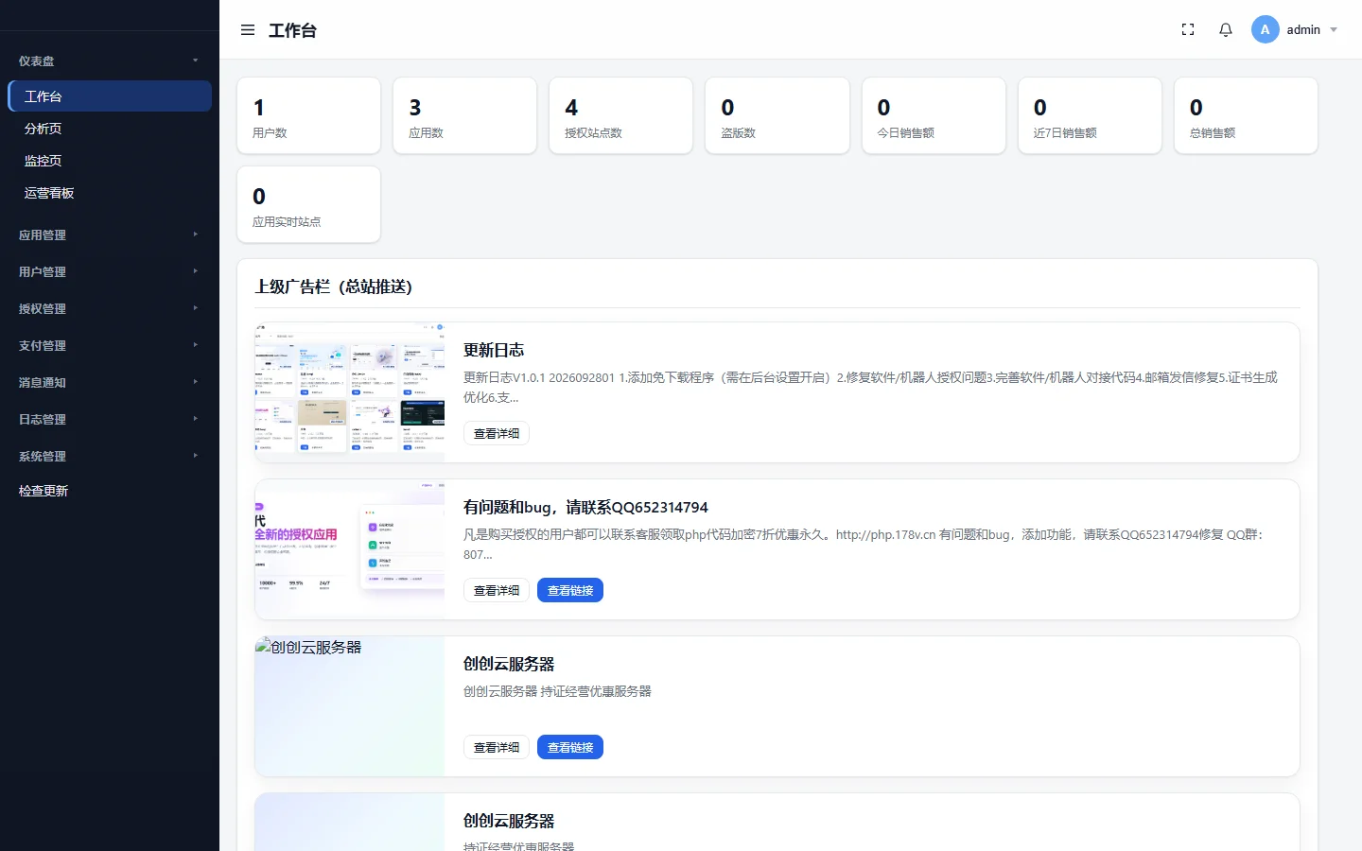Viewport: 1362px width, 851px height.
Task: Expand the 授权管理 menu
Action: [x=110, y=308]
